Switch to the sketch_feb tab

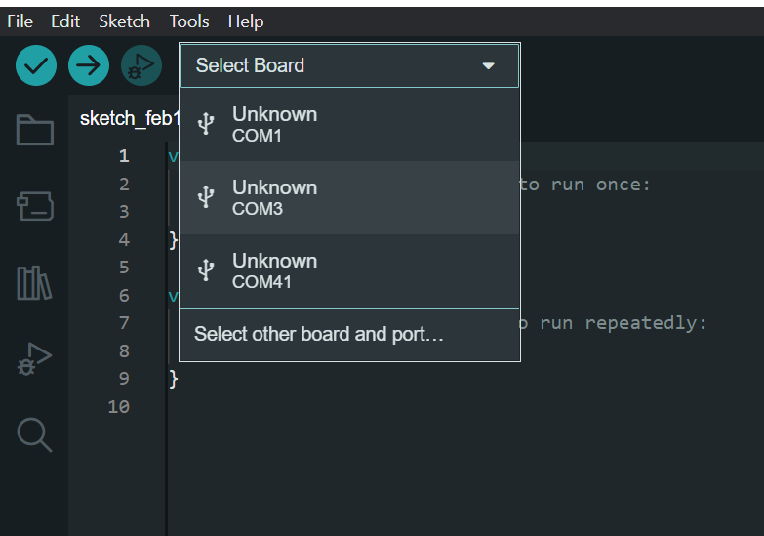[129, 118]
